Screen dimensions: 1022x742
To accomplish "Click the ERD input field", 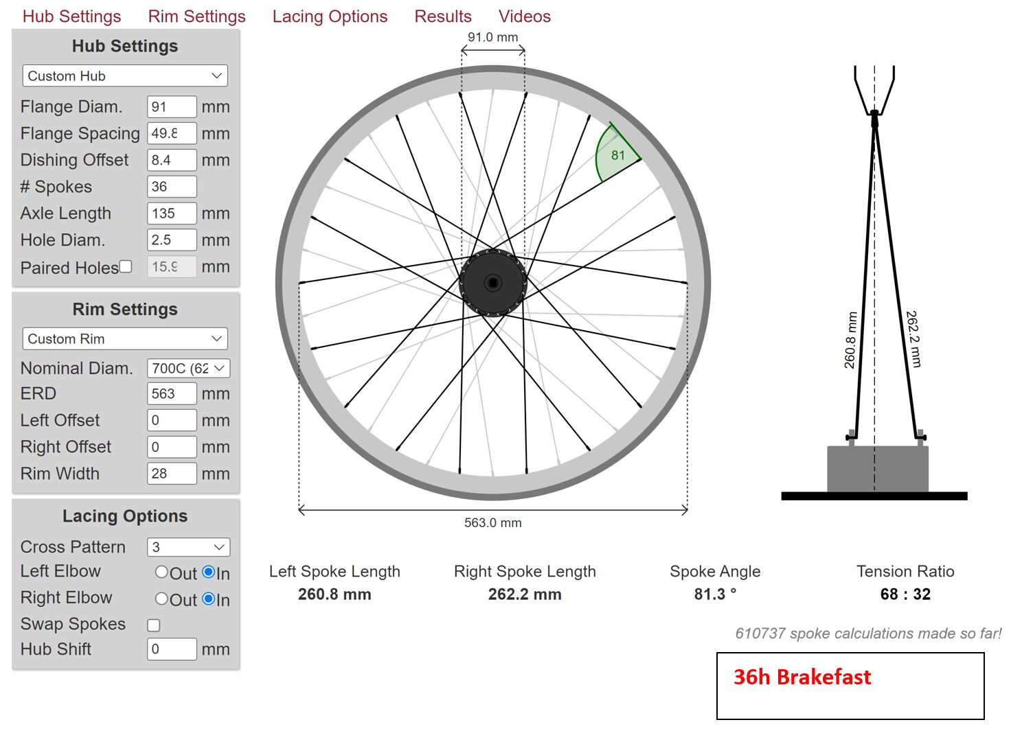I will click(172, 393).
